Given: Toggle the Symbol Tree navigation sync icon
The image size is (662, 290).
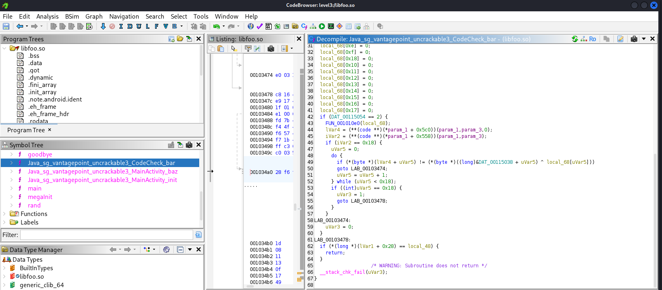Looking at the screenshot, I should pyautogui.click(x=180, y=145).
